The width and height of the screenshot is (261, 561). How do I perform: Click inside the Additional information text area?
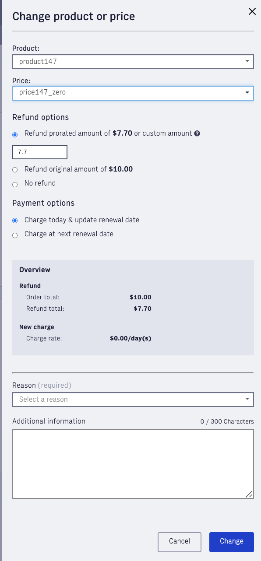pyautogui.click(x=133, y=464)
